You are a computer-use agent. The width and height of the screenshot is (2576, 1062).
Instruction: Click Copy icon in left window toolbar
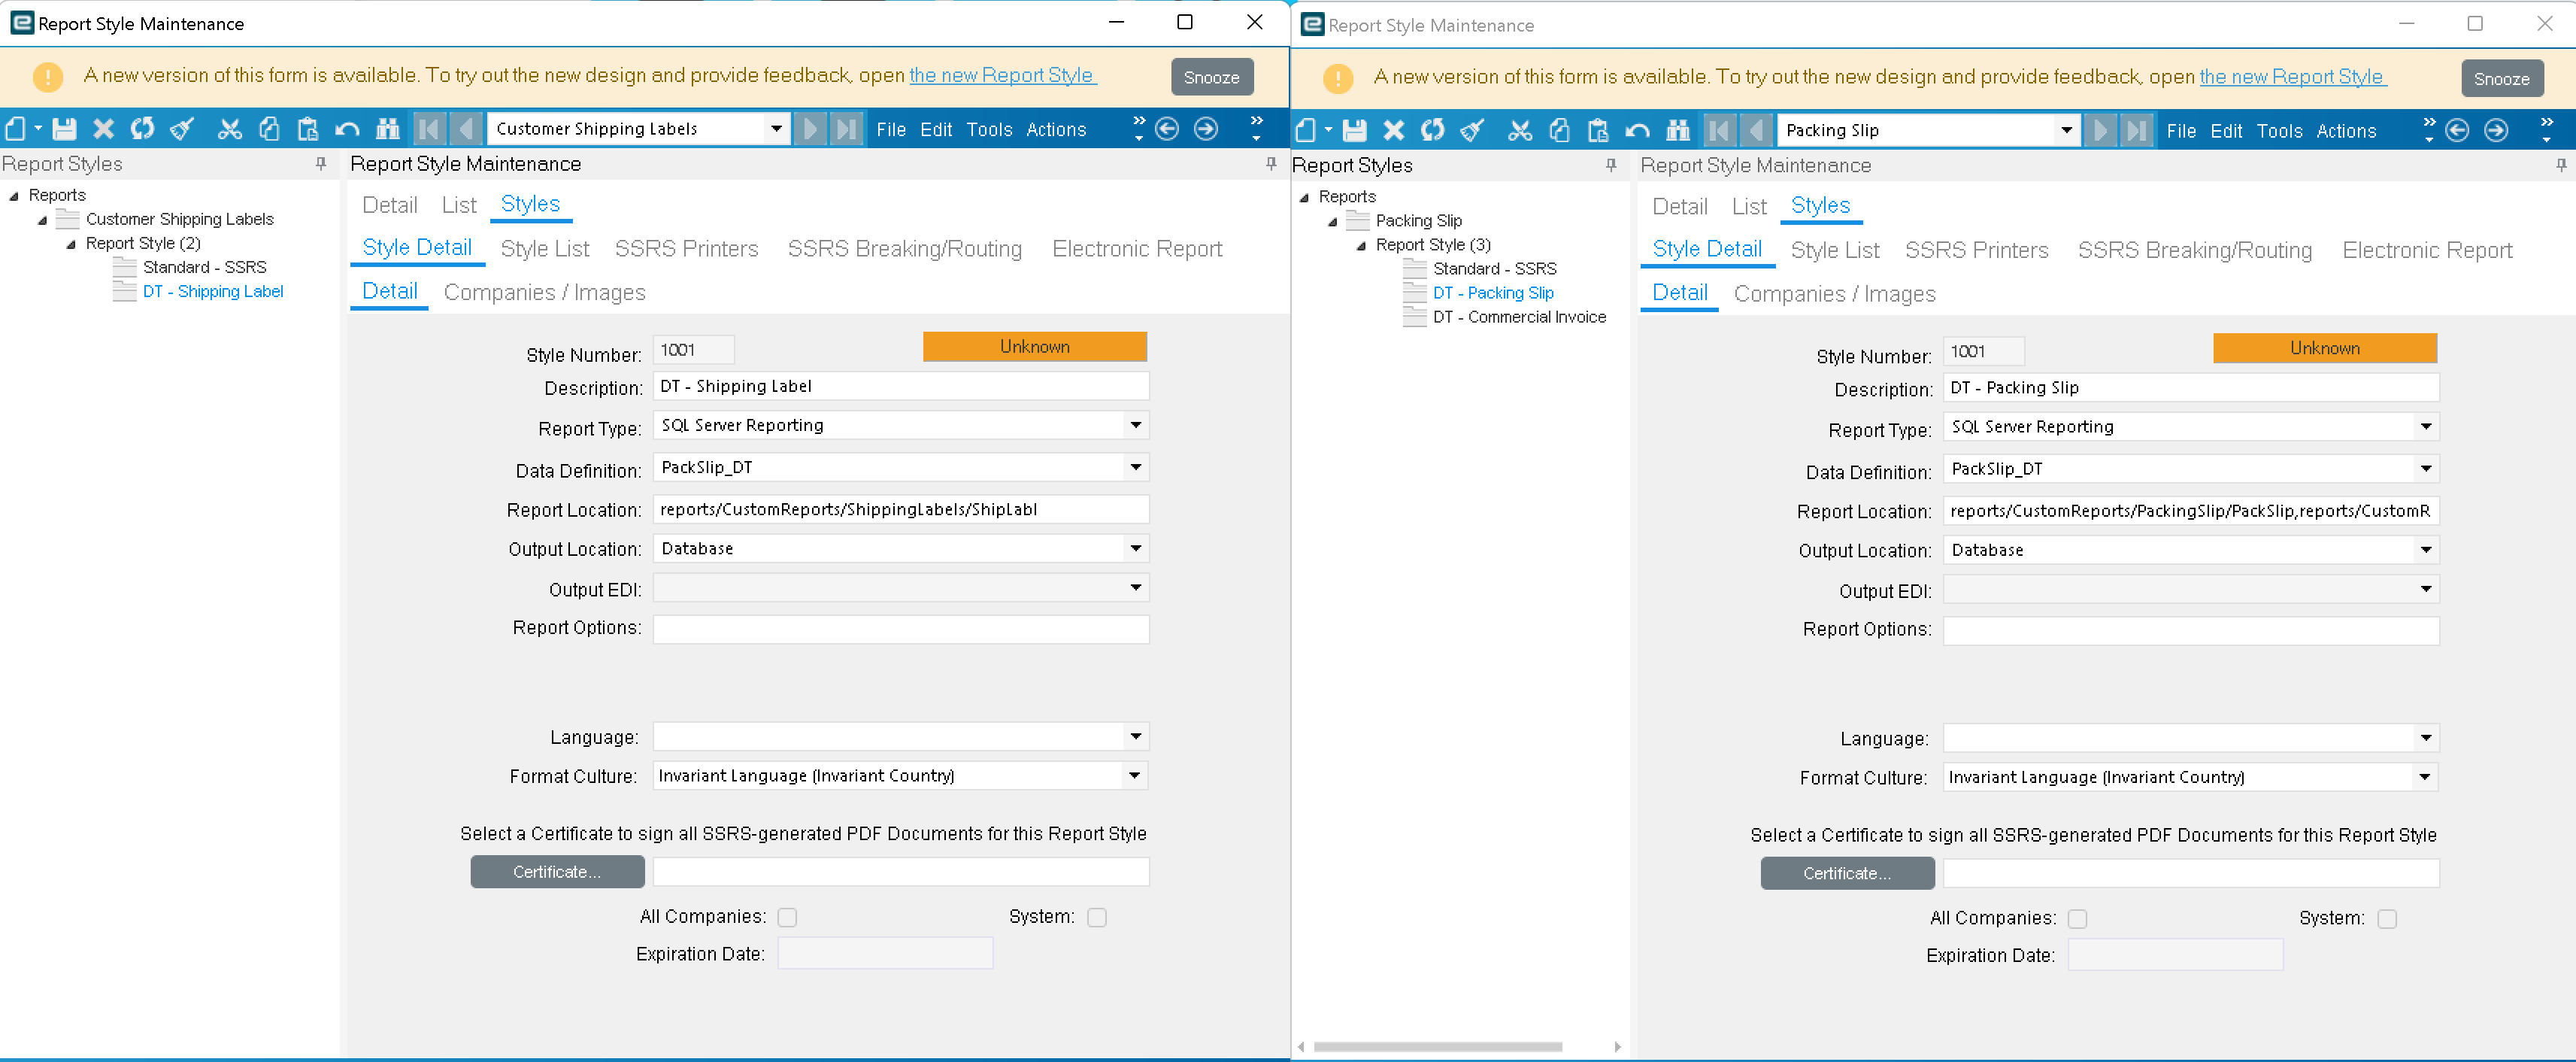coord(269,129)
